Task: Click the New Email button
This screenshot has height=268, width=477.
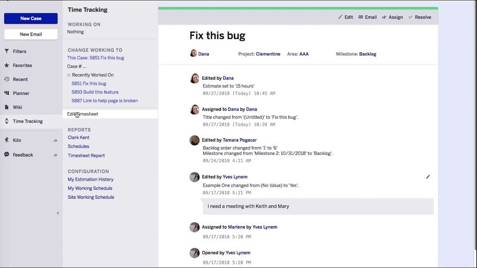Action: pyautogui.click(x=31, y=34)
